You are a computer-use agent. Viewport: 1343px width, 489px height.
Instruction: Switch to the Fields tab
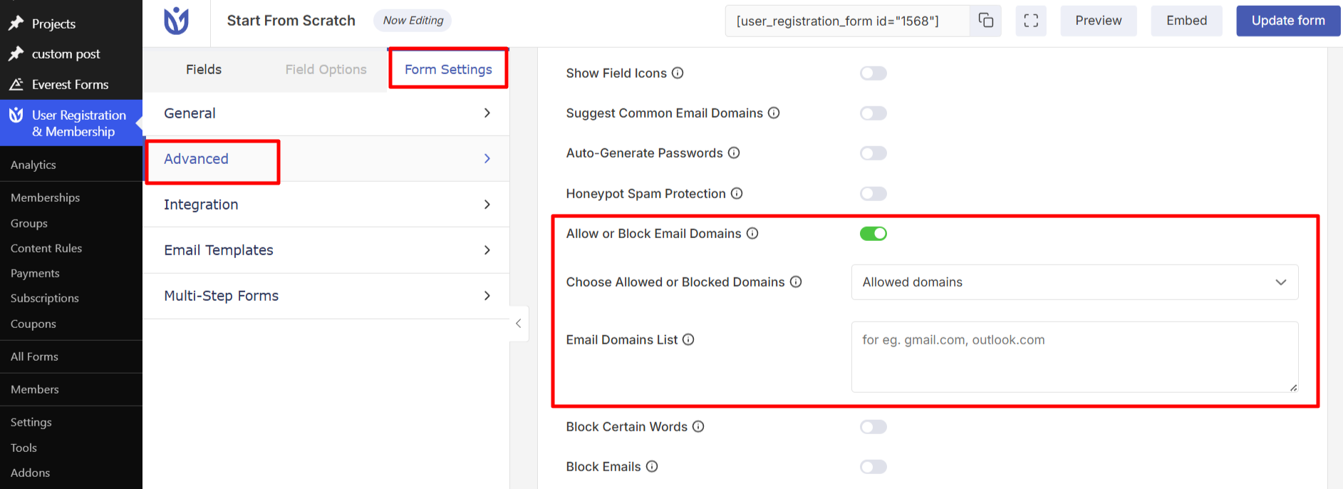click(204, 69)
